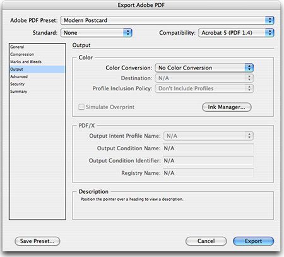Go to the Marks and Bleeds section

click(x=26, y=62)
